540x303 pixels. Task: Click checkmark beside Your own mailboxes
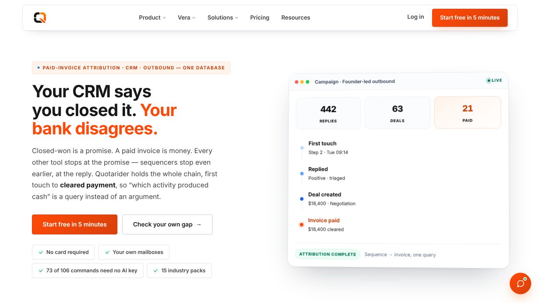tap(107, 252)
